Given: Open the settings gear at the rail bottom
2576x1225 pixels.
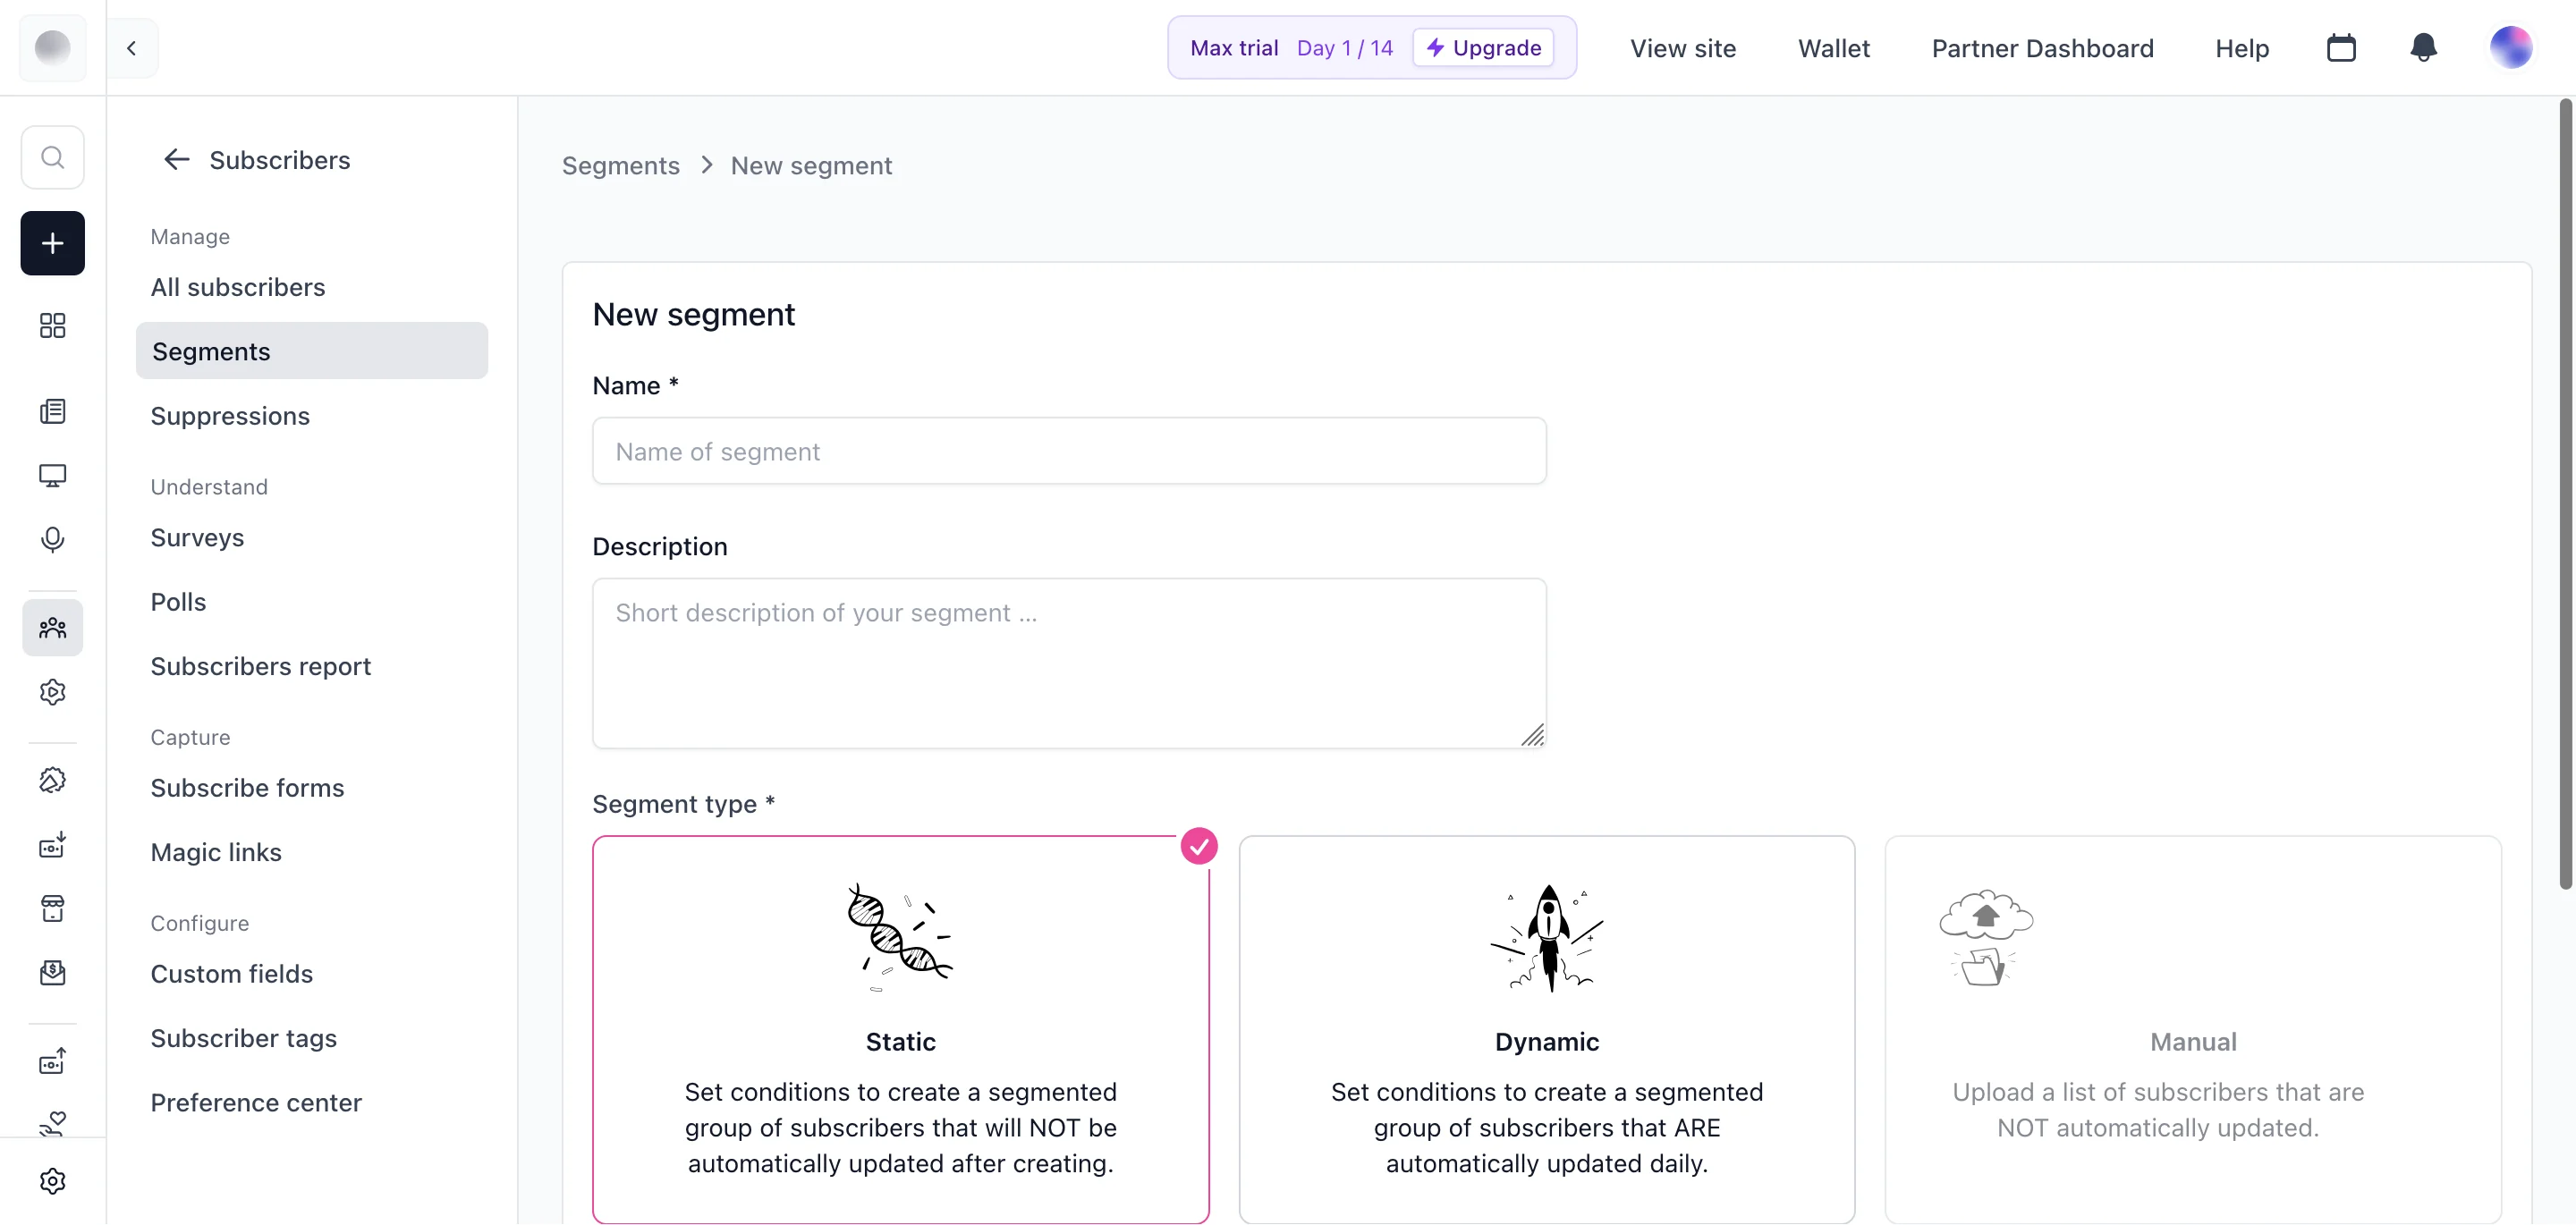Looking at the screenshot, I should (52, 1181).
